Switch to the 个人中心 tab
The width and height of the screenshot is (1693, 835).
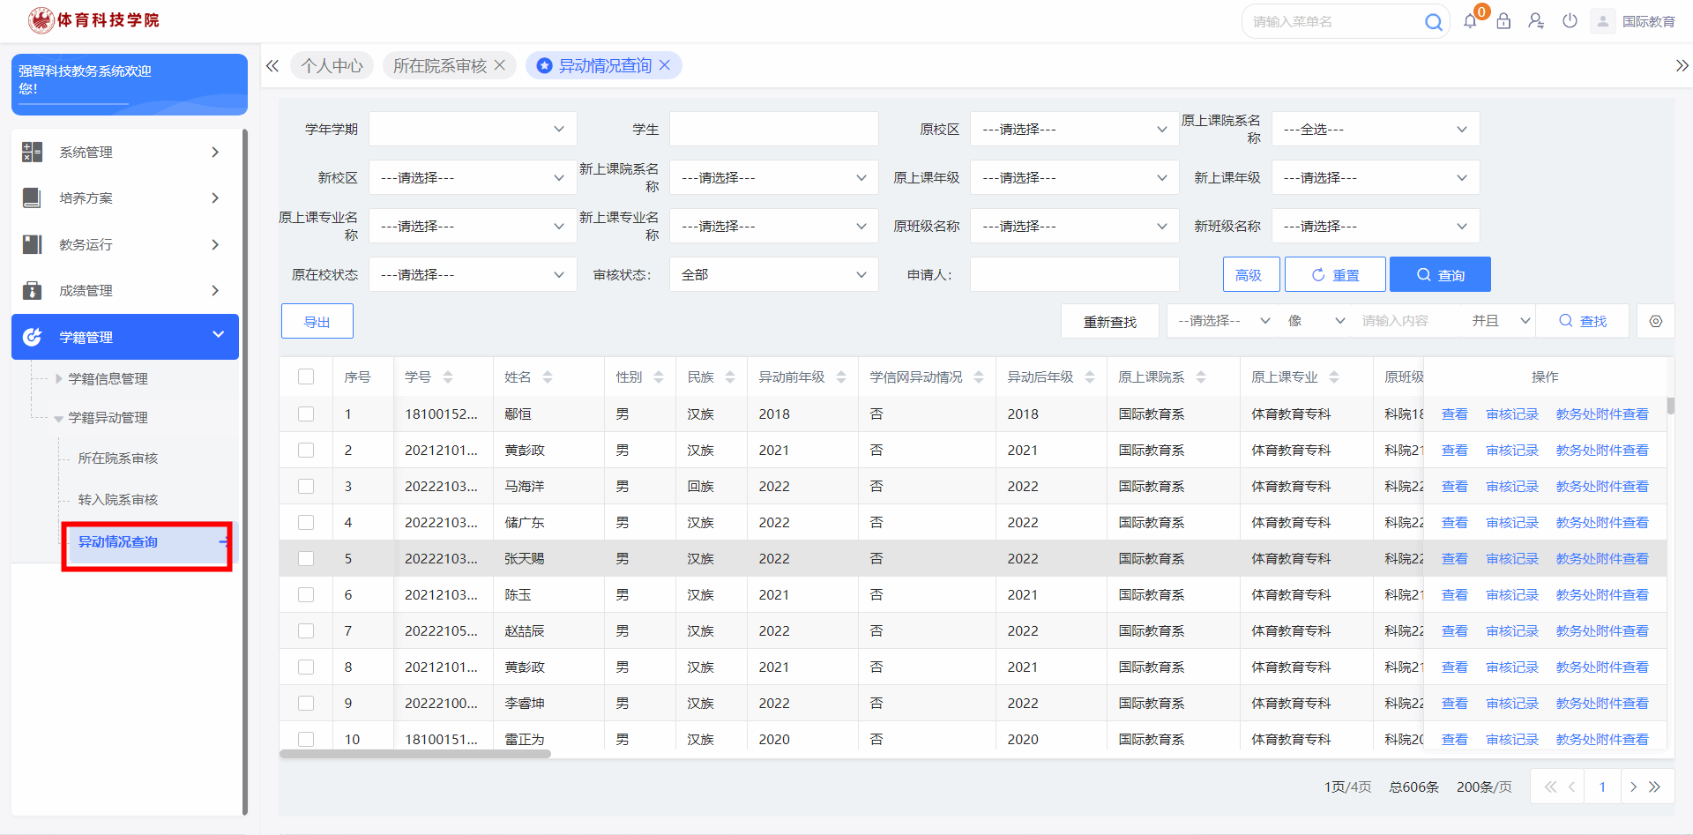coord(332,66)
